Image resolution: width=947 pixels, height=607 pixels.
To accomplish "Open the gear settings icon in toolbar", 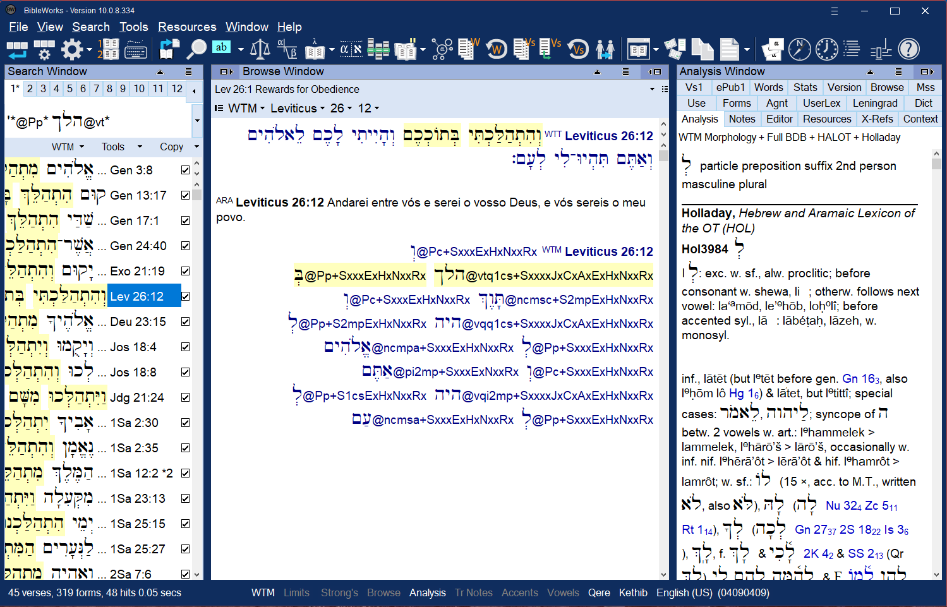I will [72, 49].
